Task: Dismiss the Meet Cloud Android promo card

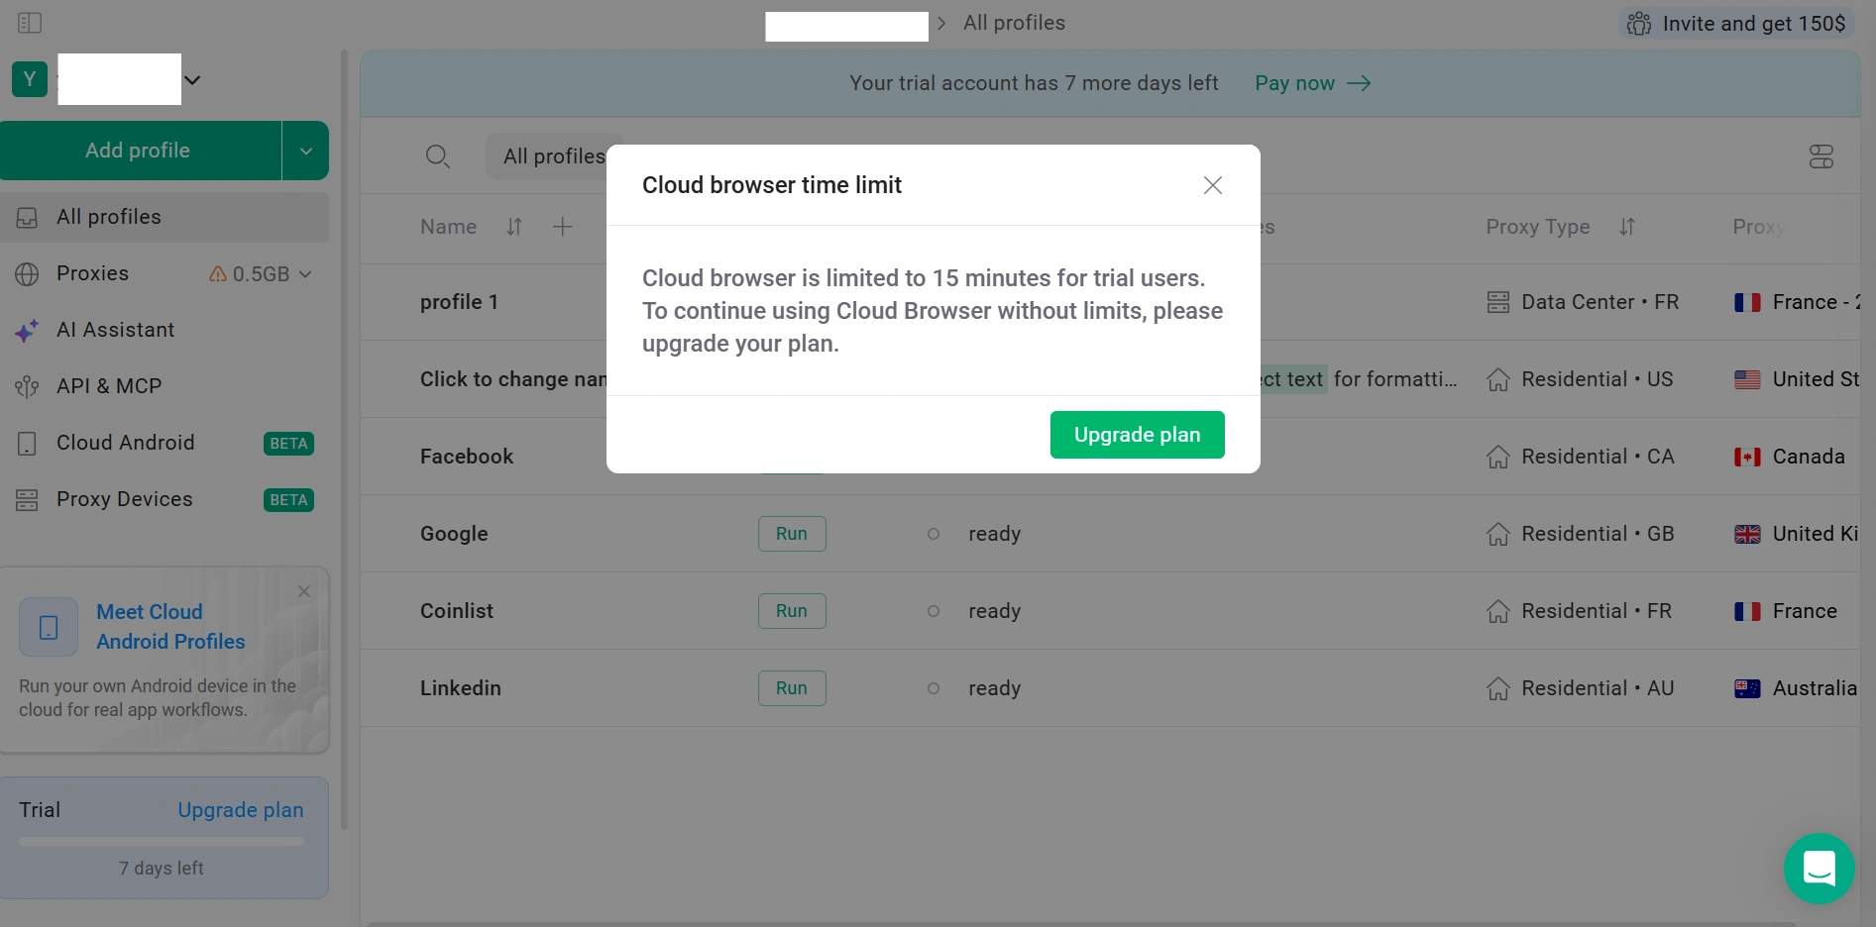Action: coord(304,591)
